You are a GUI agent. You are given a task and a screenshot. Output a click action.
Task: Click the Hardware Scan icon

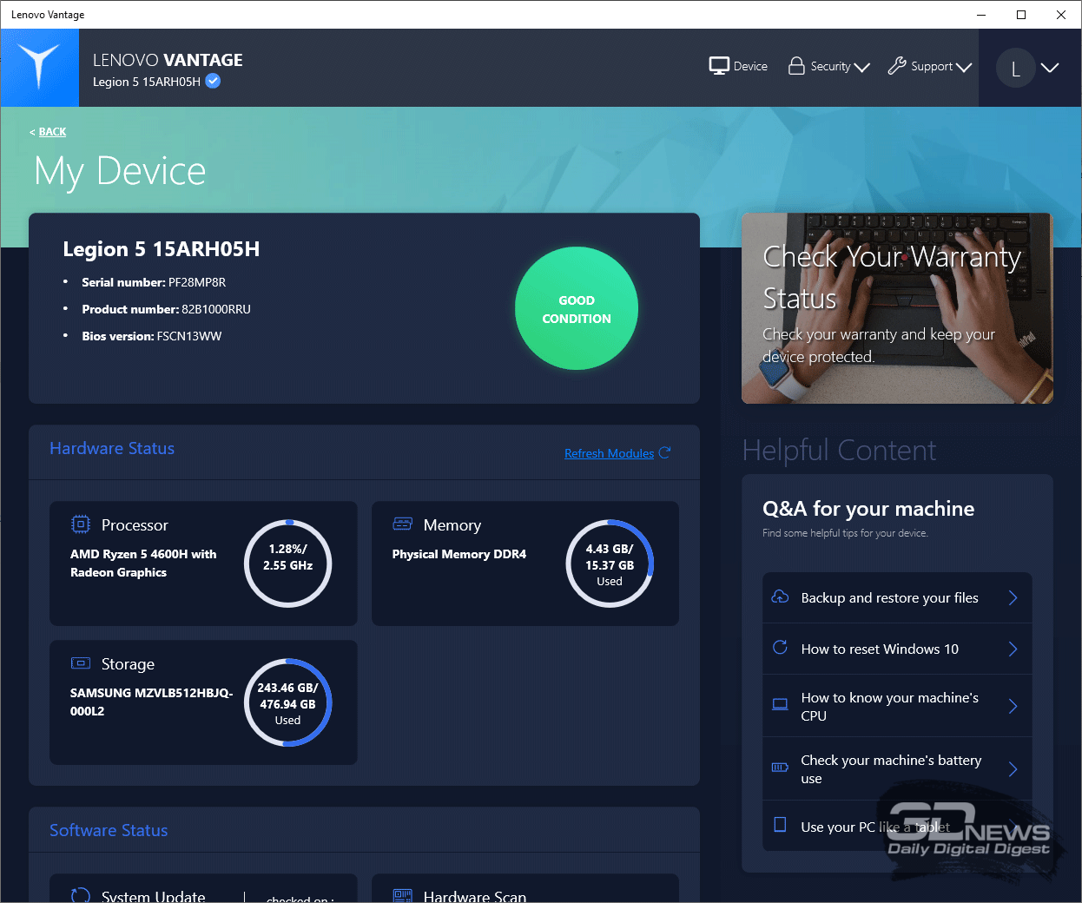pos(403,895)
